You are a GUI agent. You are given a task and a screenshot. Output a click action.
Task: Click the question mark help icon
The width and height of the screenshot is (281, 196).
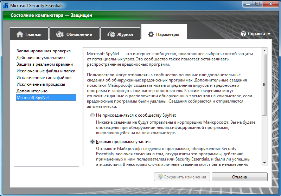(x=243, y=34)
